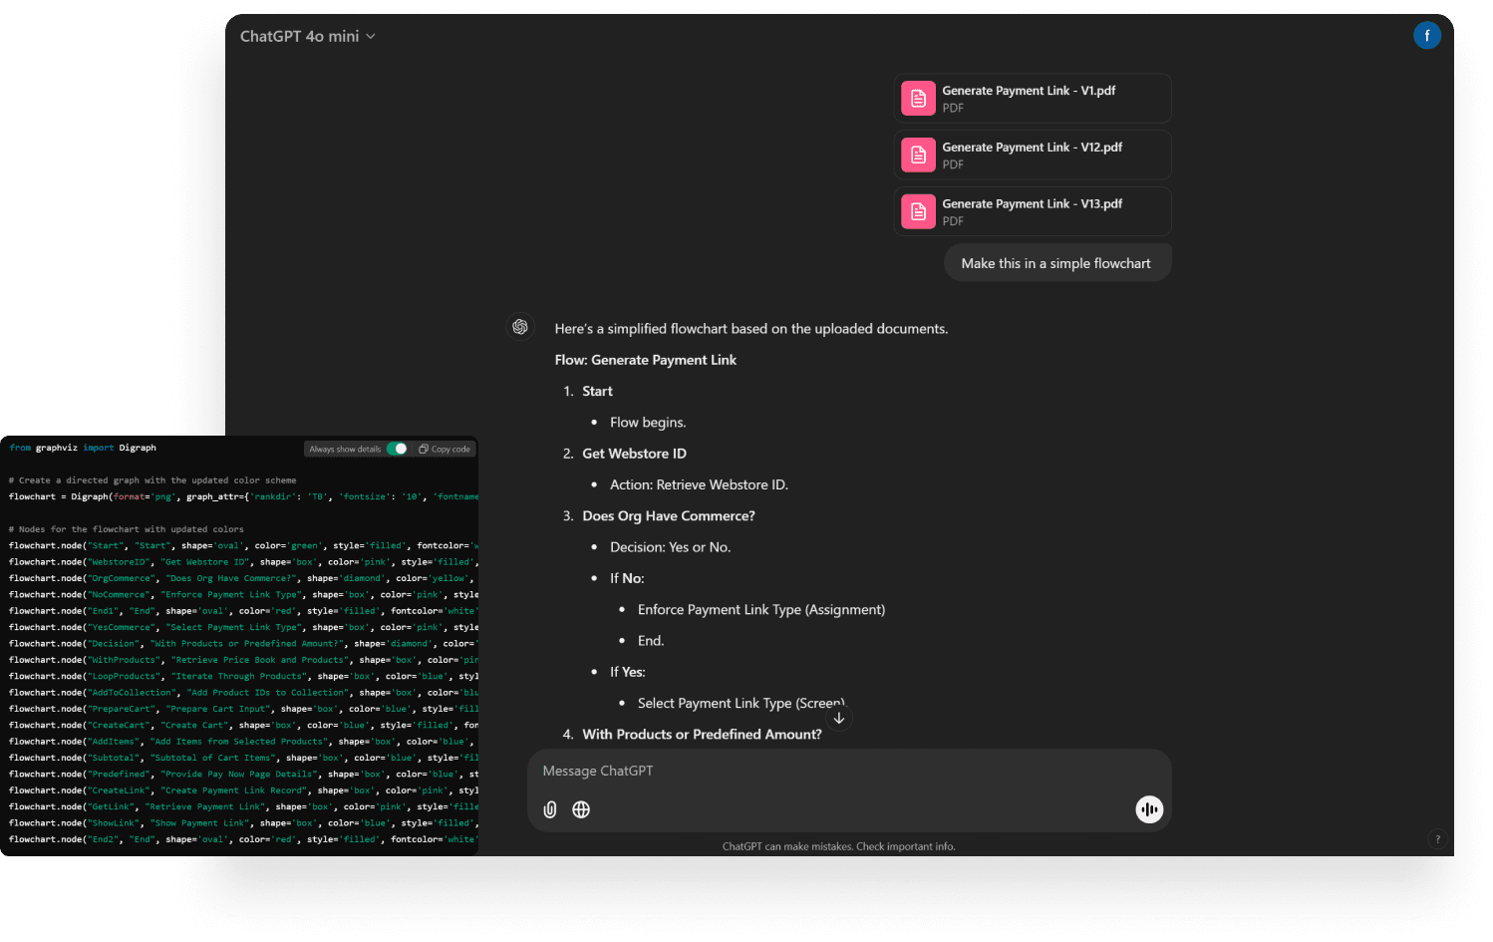1493x942 pixels.
Task: Toggle the Always show details switch
Action: pyautogui.click(x=397, y=449)
